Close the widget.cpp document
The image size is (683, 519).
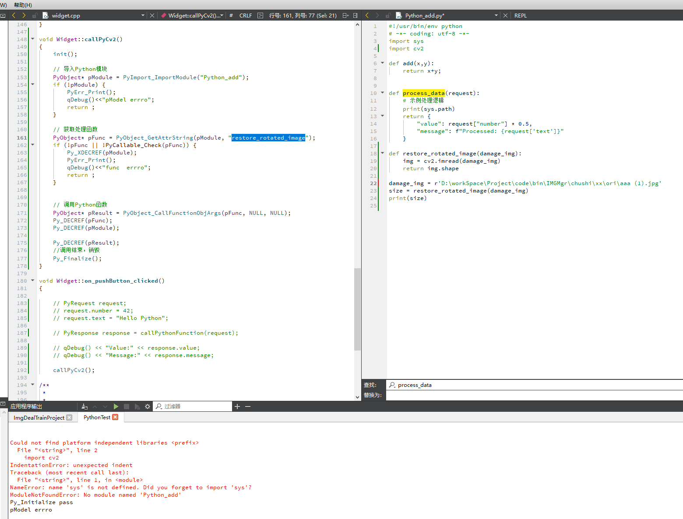(x=152, y=15)
